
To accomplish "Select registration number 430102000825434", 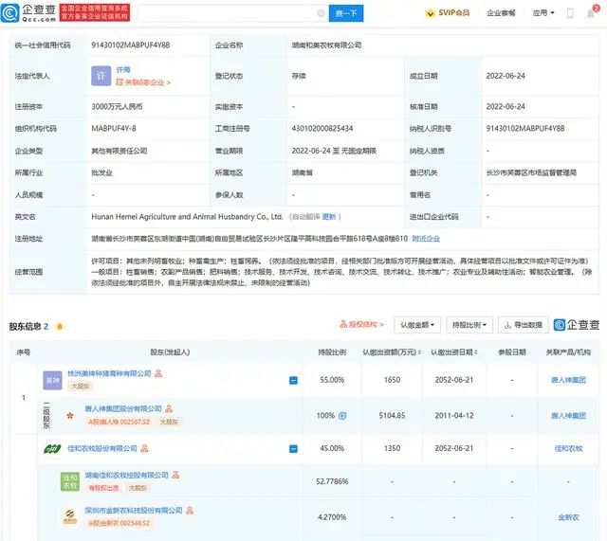I will point(322,129).
